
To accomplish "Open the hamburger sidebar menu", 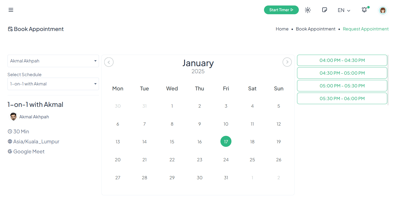I will [x=11, y=10].
